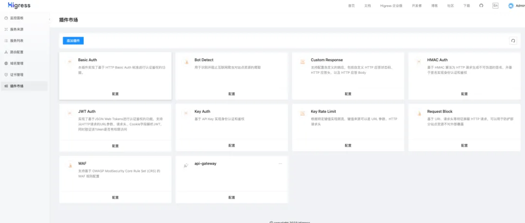525x223 pixels.
Task: Collapse the left sidebar with the arrow
Action: point(50,19)
